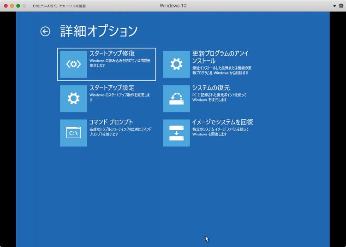Click description 'Windows の読み込みを妨げている問題を修正します'

[x=120, y=63]
